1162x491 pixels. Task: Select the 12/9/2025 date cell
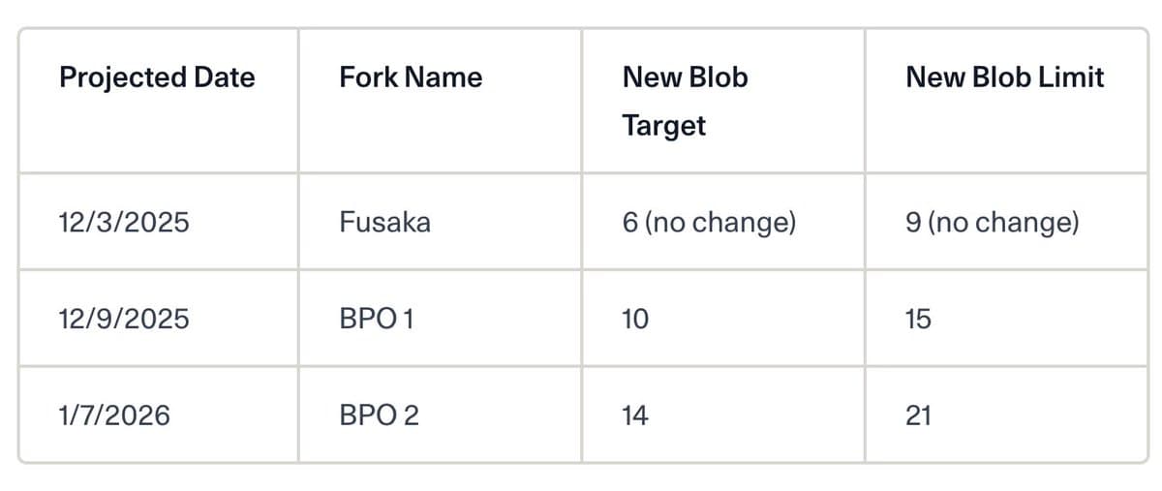click(x=124, y=319)
